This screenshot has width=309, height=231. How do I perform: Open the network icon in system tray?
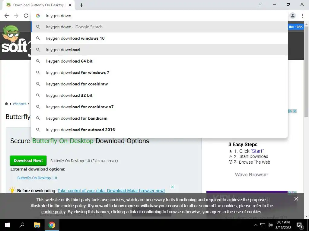click(x=263, y=225)
